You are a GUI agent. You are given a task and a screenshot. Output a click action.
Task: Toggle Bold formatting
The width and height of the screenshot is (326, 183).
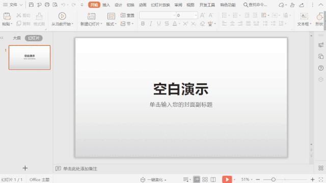(143, 24)
